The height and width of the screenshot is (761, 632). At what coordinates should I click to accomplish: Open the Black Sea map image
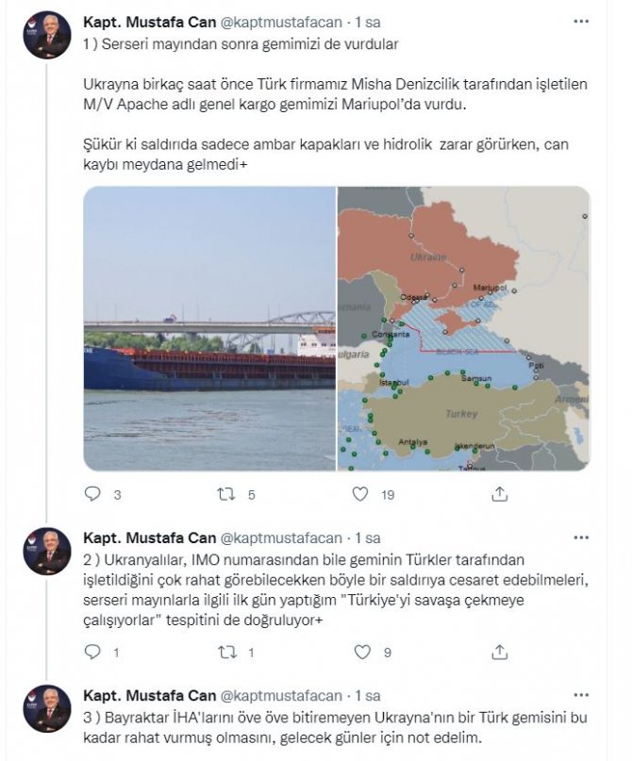click(x=463, y=328)
